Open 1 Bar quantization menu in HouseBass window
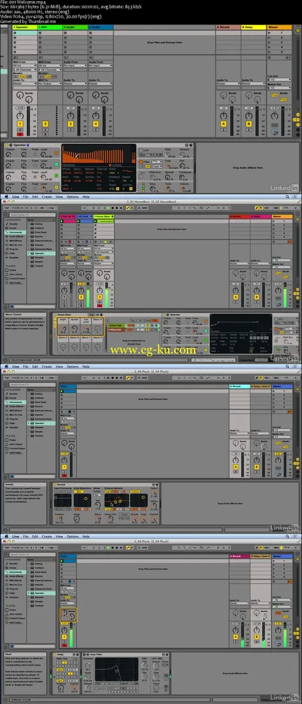Viewport: 302px width, 704px height. tap(52, 208)
